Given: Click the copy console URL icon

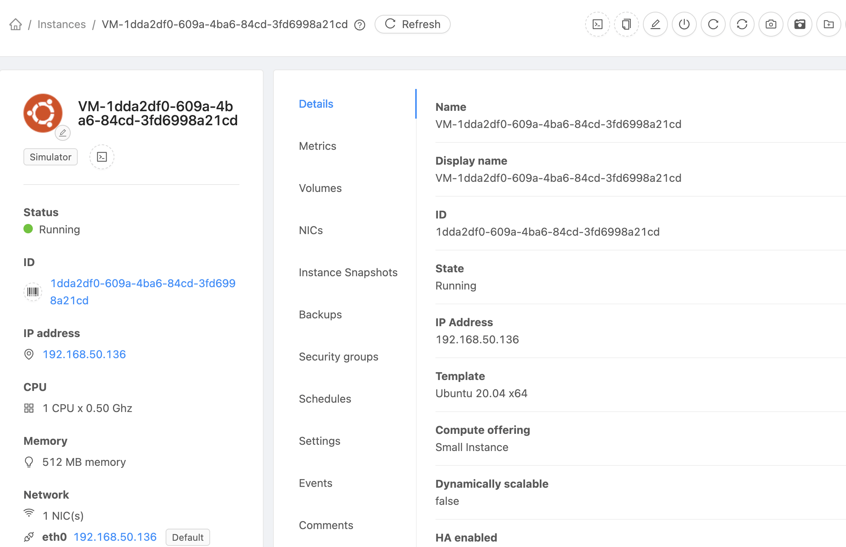Looking at the screenshot, I should pyautogui.click(x=626, y=24).
